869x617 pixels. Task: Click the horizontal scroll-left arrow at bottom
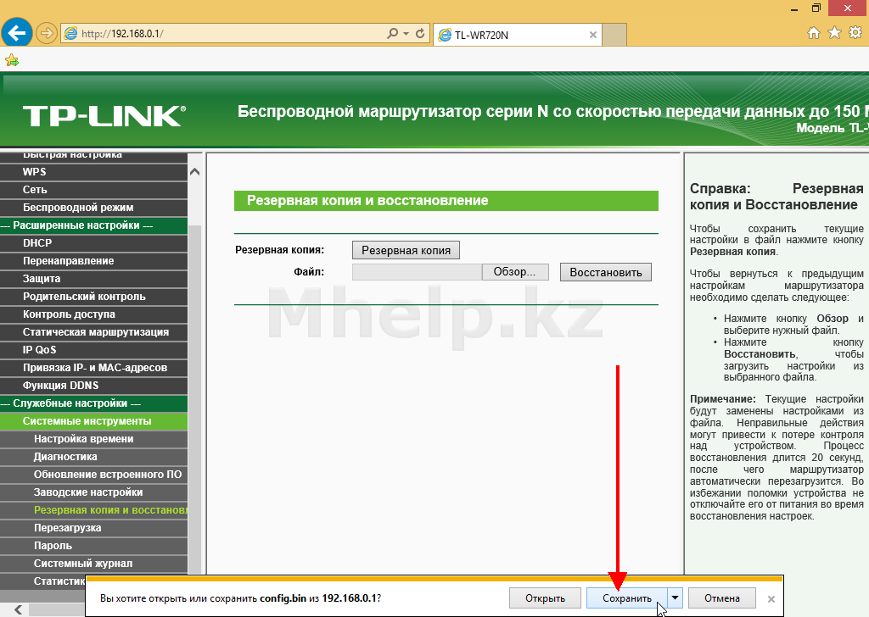pyautogui.click(x=19, y=609)
